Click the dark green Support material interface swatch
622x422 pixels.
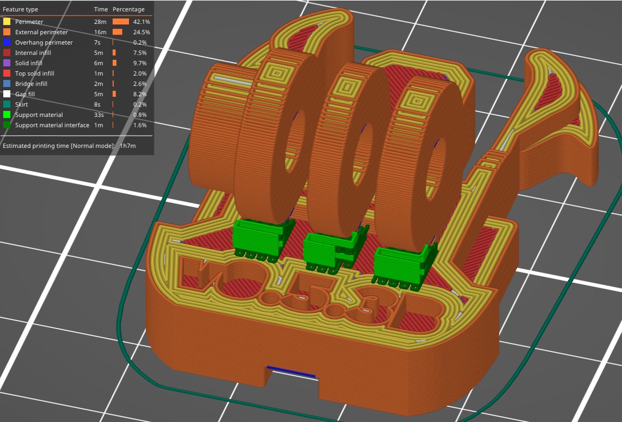(x=7, y=125)
